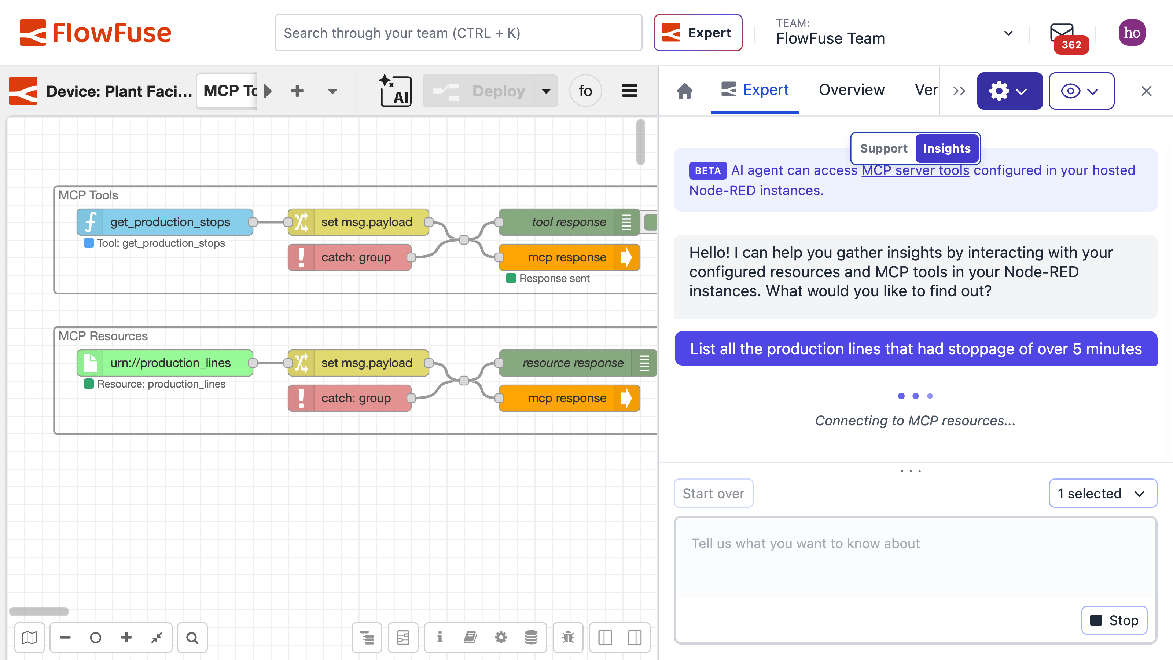Image resolution: width=1173 pixels, height=660 pixels.
Task: Switch to the Ver tab
Action: tap(926, 90)
